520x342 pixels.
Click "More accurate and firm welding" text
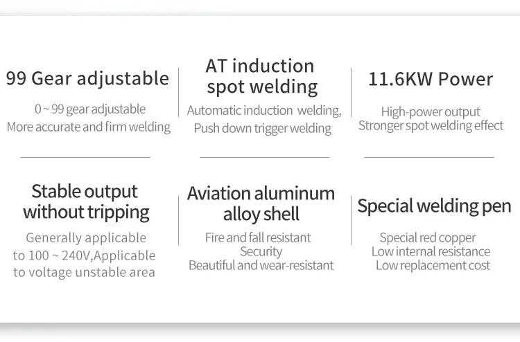[88, 127]
